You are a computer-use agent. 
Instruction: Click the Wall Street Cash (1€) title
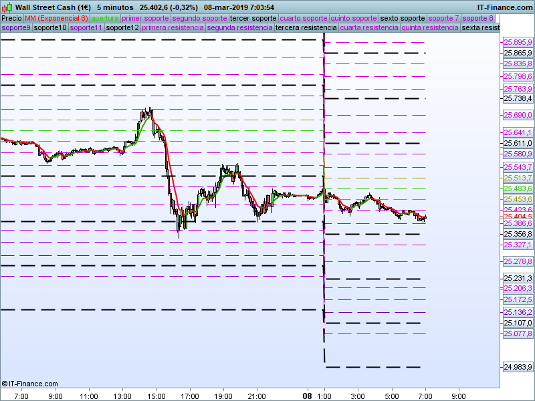click(x=53, y=7)
